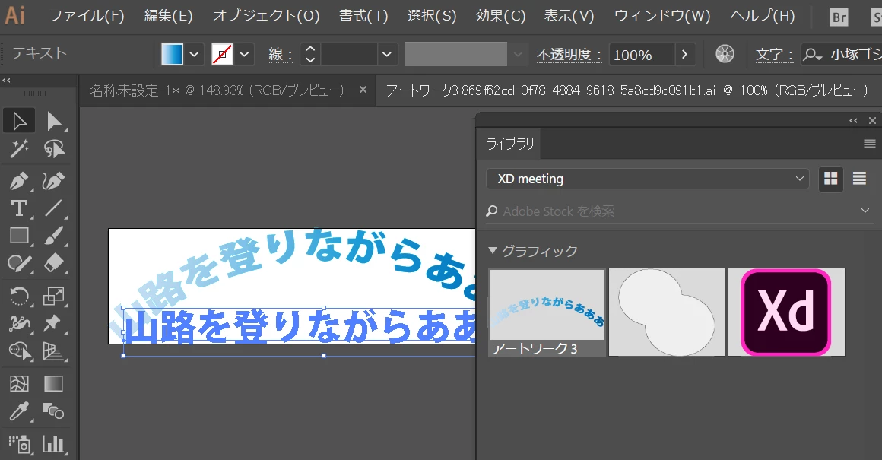This screenshot has height=460, width=882.
Task: Open the stroke weight dropdown
Action: [x=386, y=55]
